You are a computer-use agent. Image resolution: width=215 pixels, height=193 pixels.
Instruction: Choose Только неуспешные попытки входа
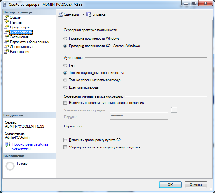[x=65, y=73]
